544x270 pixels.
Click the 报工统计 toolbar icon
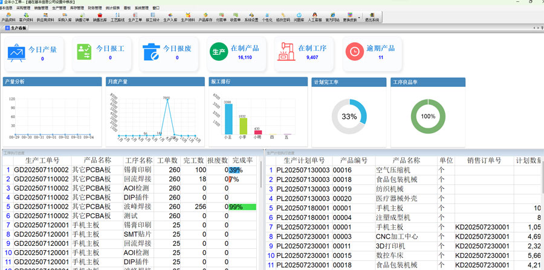point(153,16)
